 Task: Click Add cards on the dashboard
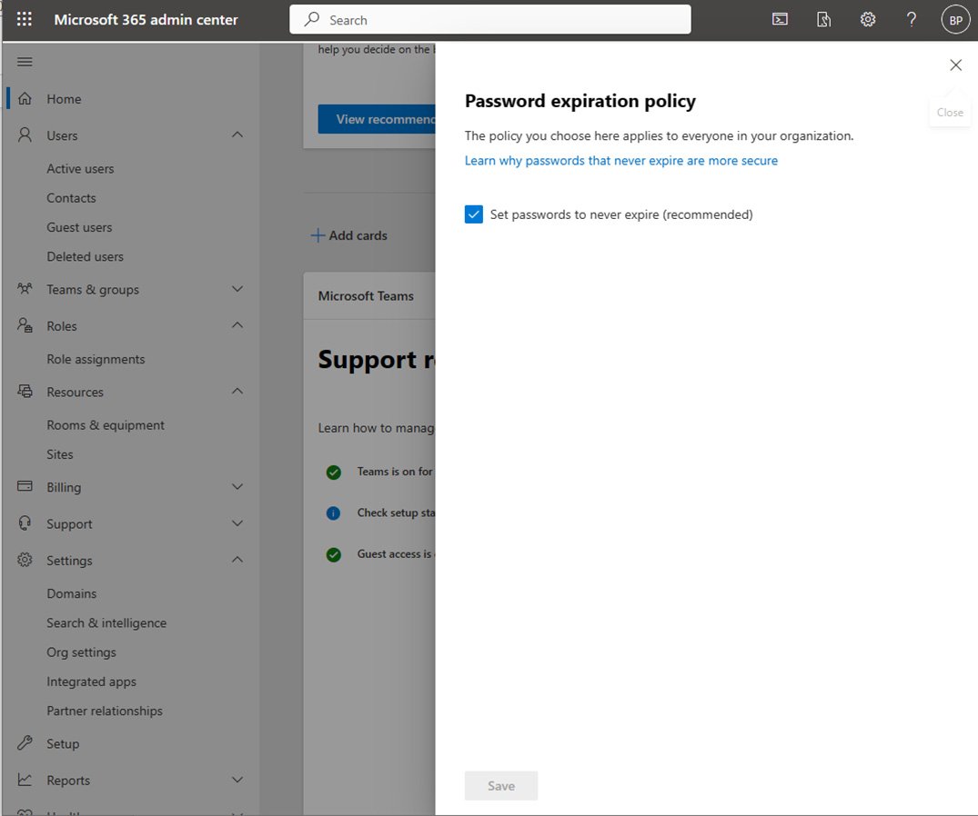(349, 234)
